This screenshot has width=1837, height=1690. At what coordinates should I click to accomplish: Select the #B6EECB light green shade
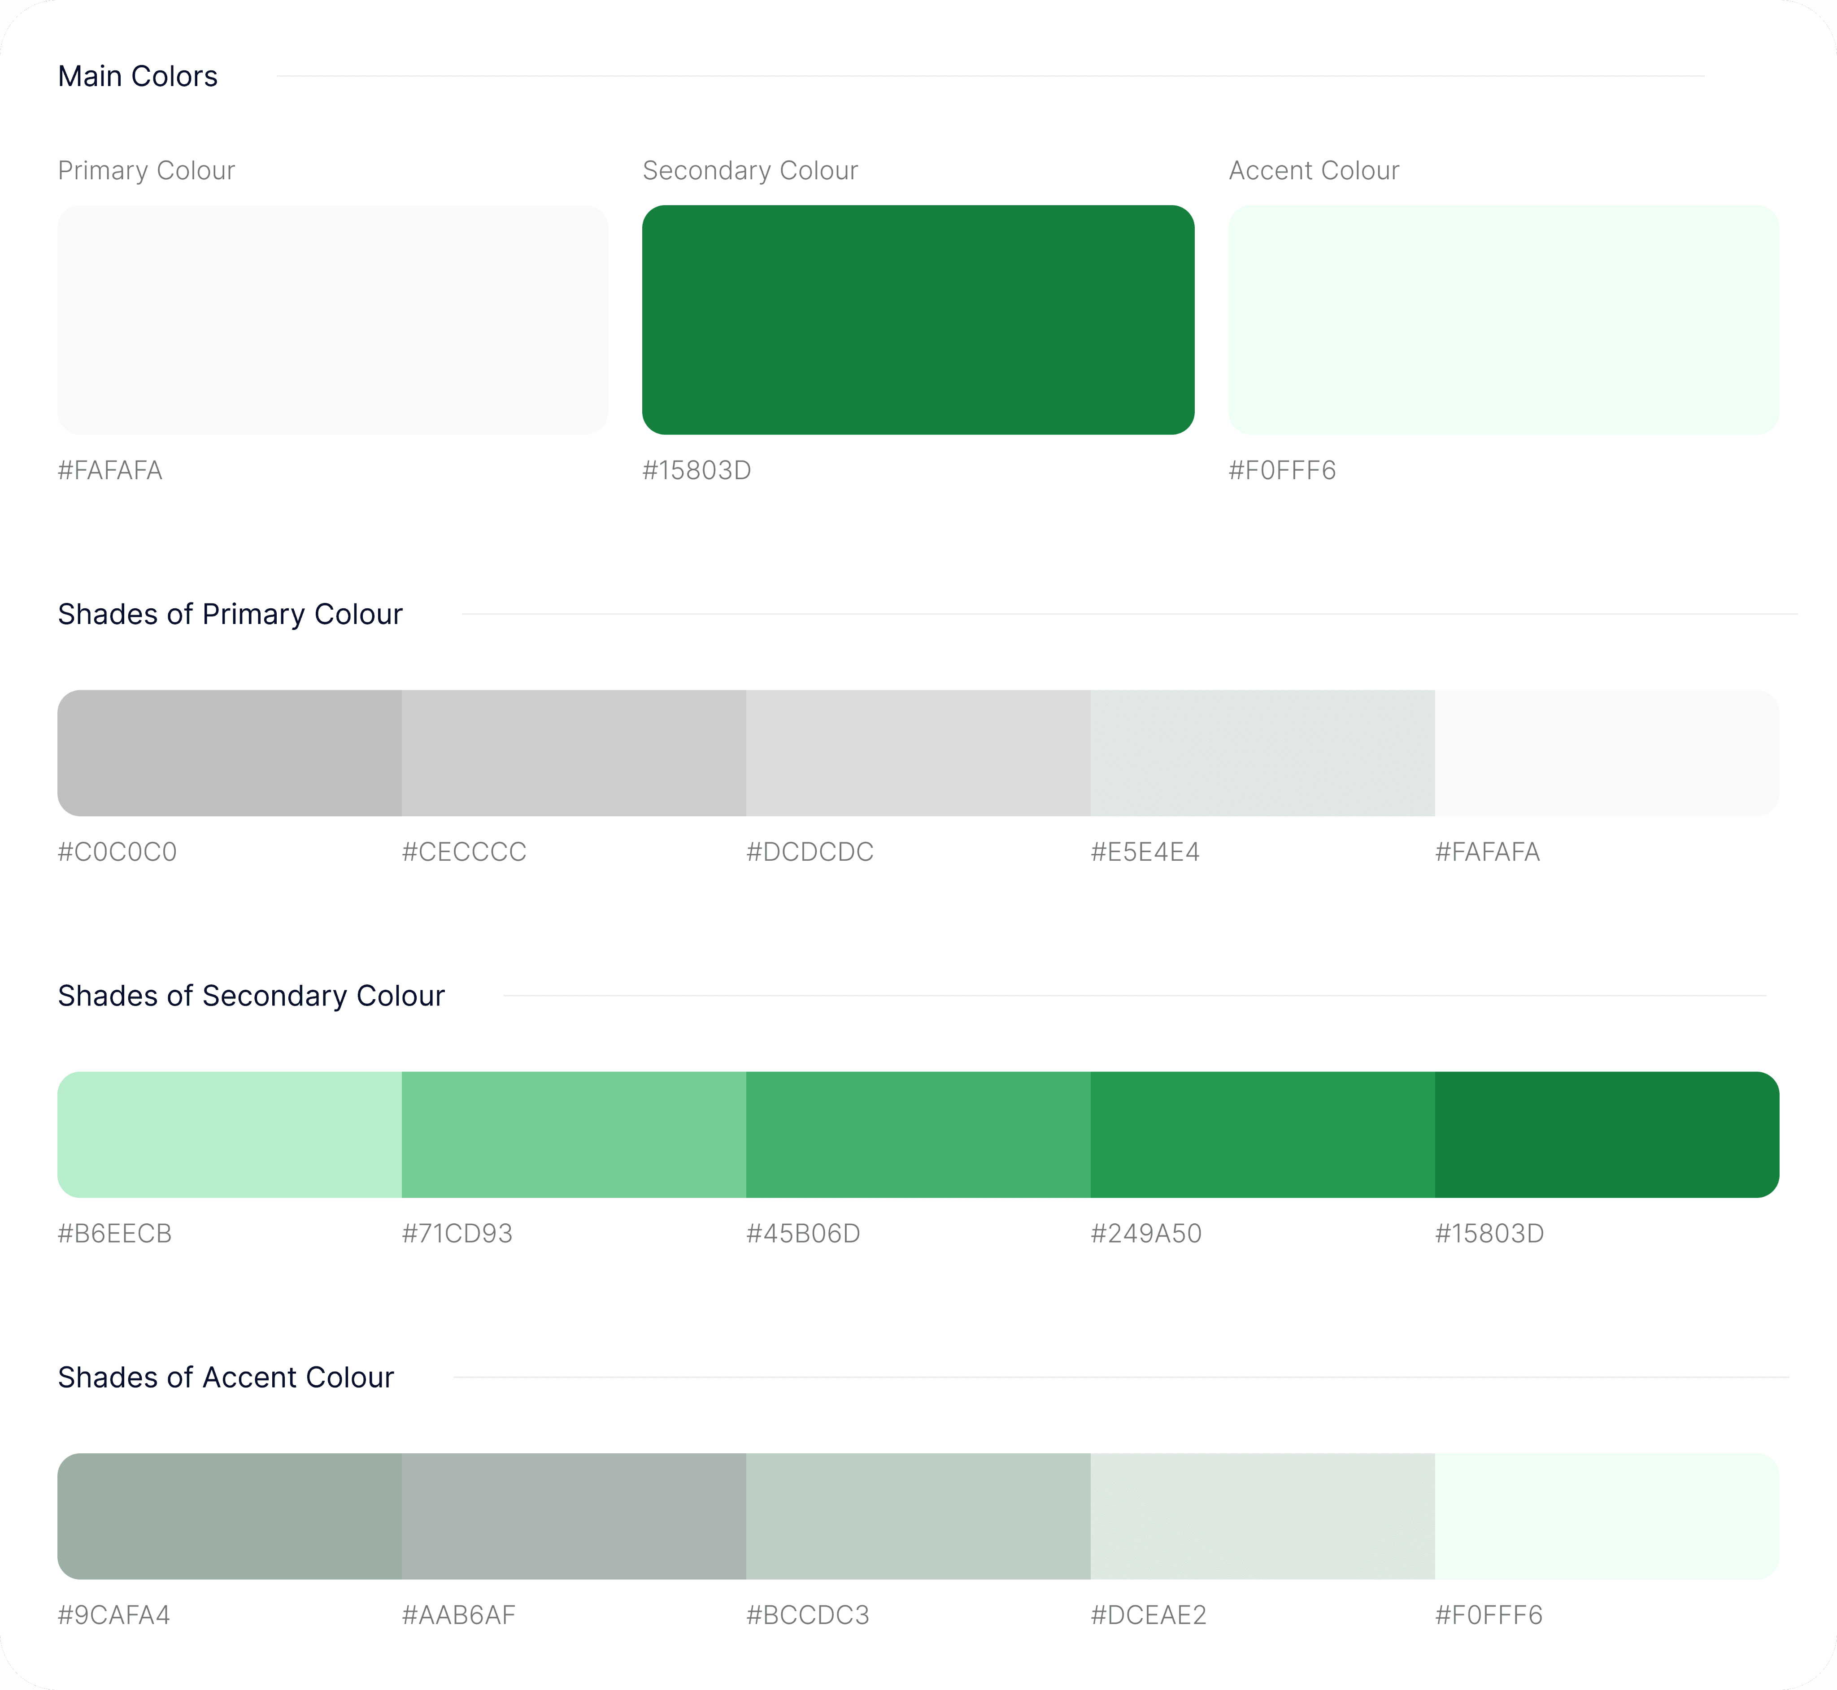(x=230, y=1134)
